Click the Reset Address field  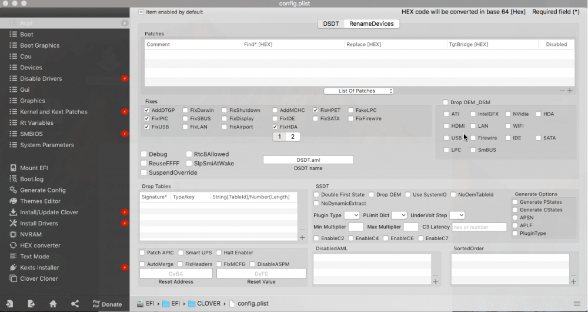176,274
